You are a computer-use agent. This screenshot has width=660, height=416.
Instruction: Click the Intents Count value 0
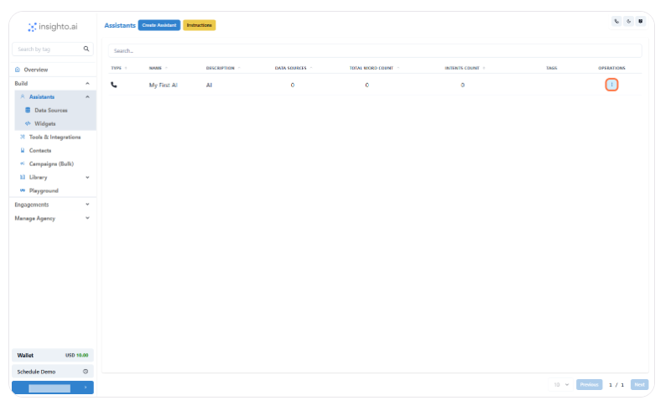(463, 85)
